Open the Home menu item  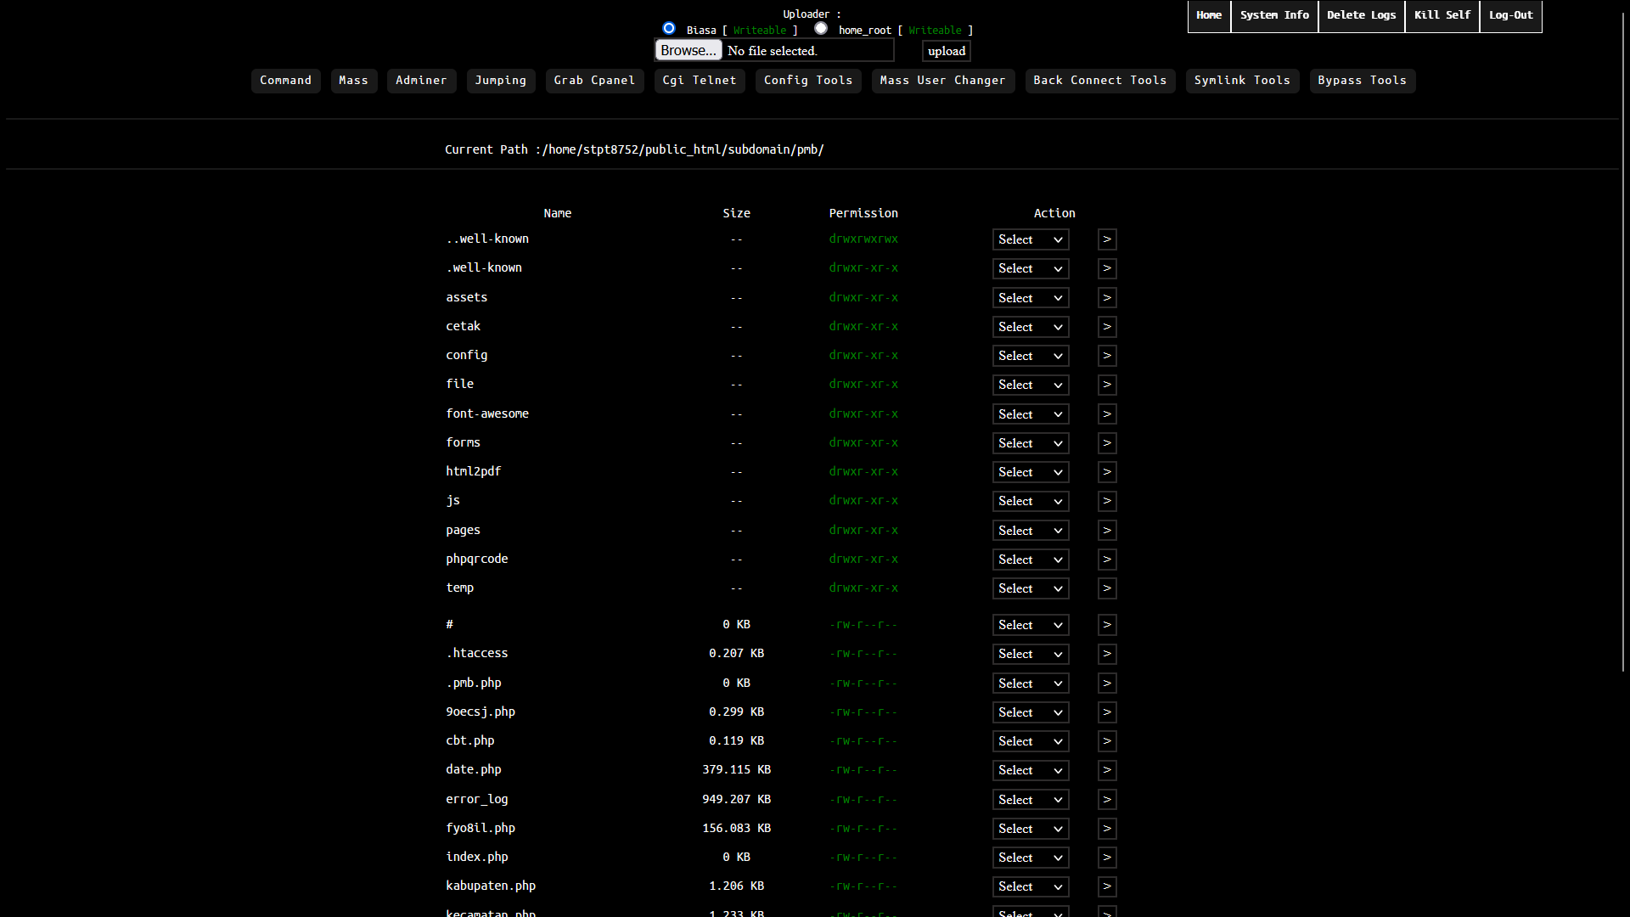click(x=1209, y=16)
